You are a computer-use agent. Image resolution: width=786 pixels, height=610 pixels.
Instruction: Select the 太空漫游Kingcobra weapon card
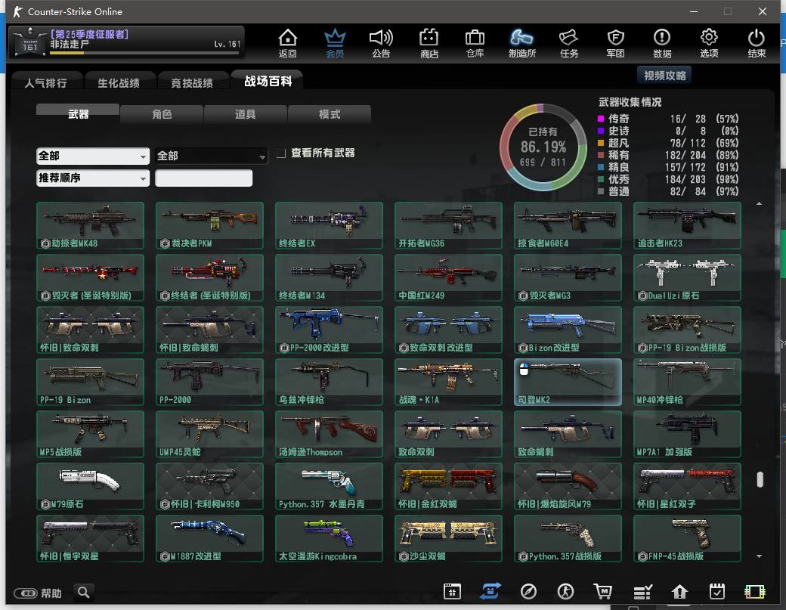click(x=329, y=538)
